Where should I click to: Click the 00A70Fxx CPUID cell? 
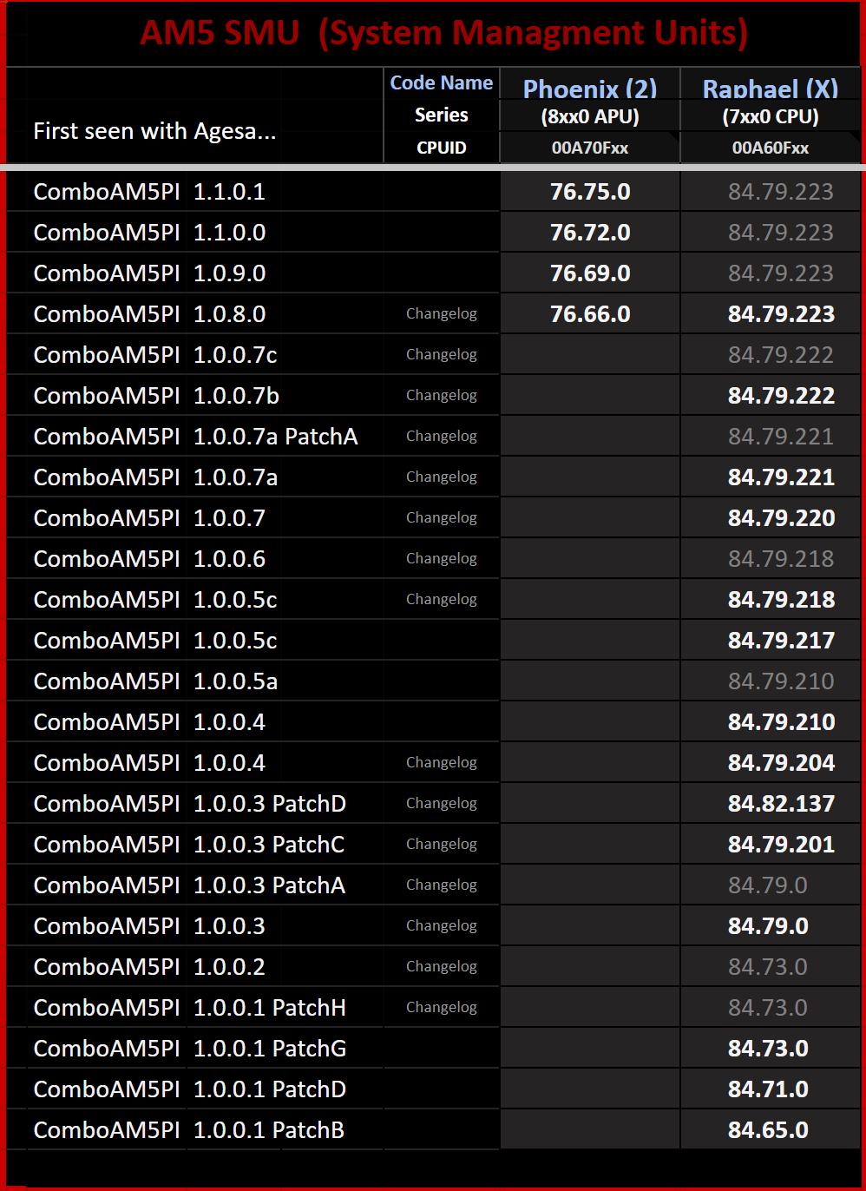tap(590, 148)
